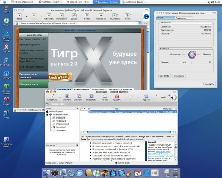Open the Файл menu in Outlook Express

point(163,97)
